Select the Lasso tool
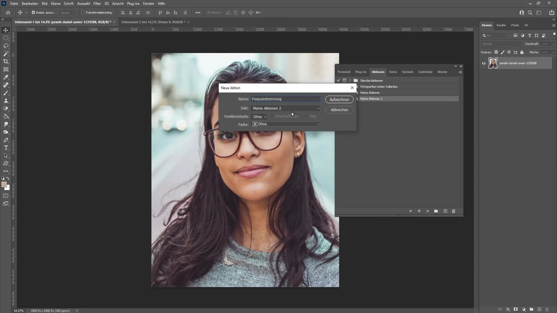This screenshot has height=313, width=557. (x=6, y=46)
